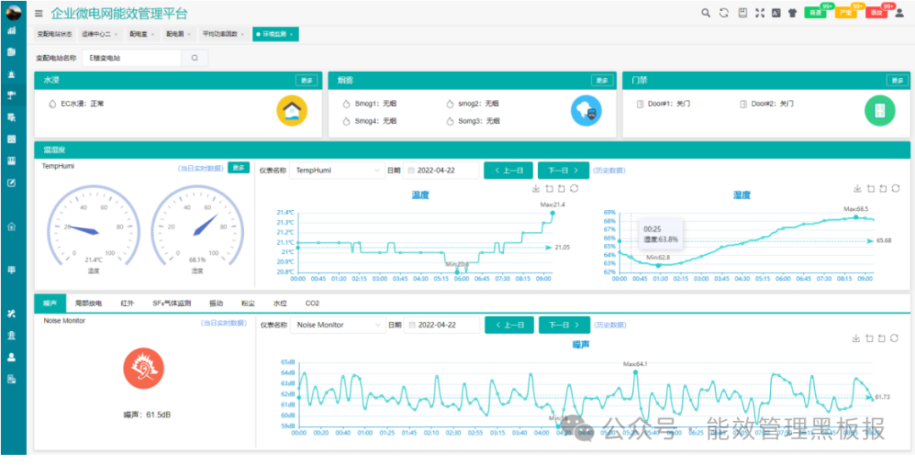Open 历史数据 link in 噪声 section
915x465 pixels.
pos(610,325)
